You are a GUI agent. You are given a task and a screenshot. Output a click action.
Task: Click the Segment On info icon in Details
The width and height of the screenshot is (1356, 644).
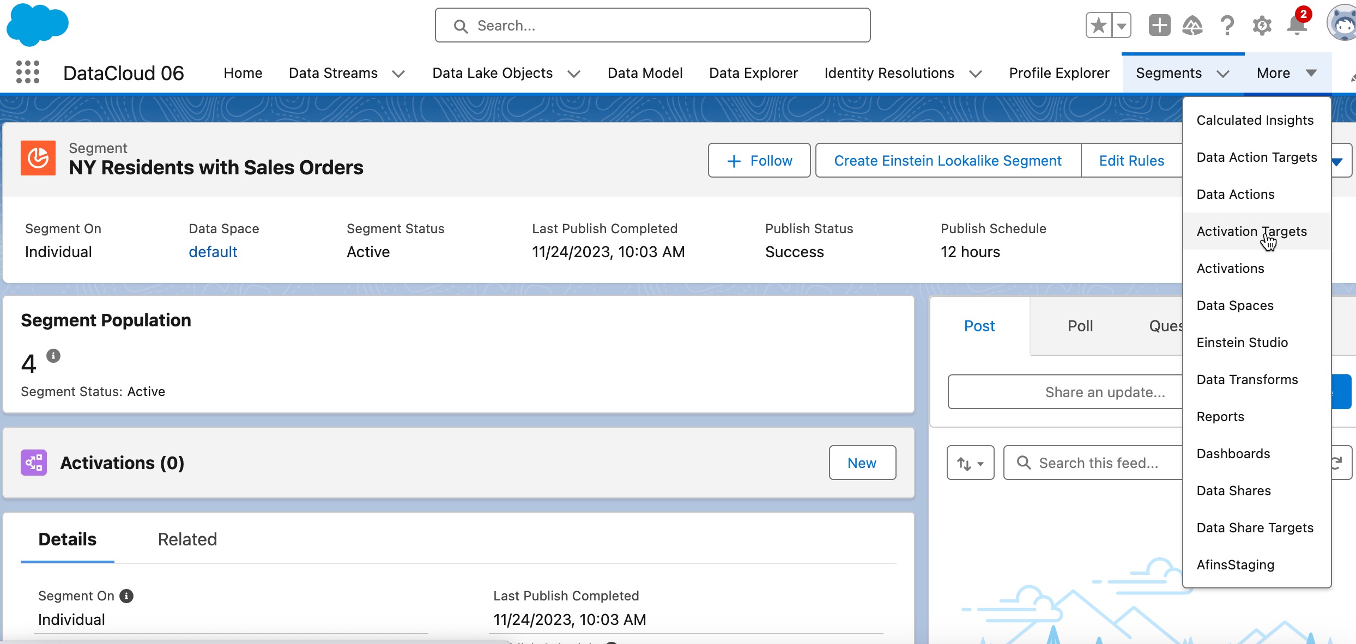click(126, 596)
